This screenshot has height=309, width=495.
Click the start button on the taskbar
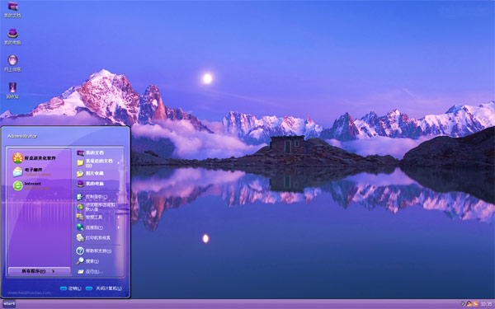click(9, 304)
